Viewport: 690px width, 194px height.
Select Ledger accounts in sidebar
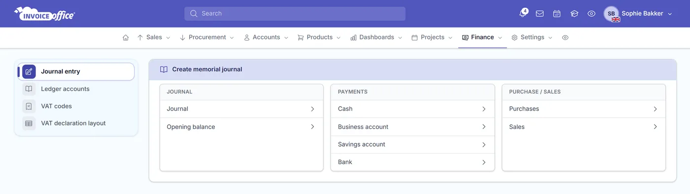click(76, 89)
